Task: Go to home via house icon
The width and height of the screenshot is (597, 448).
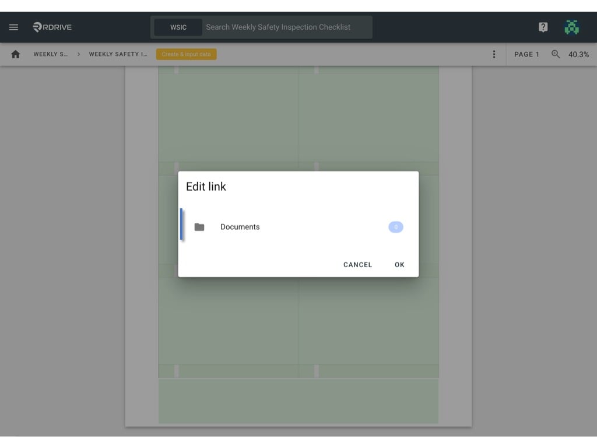Action: [16, 54]
